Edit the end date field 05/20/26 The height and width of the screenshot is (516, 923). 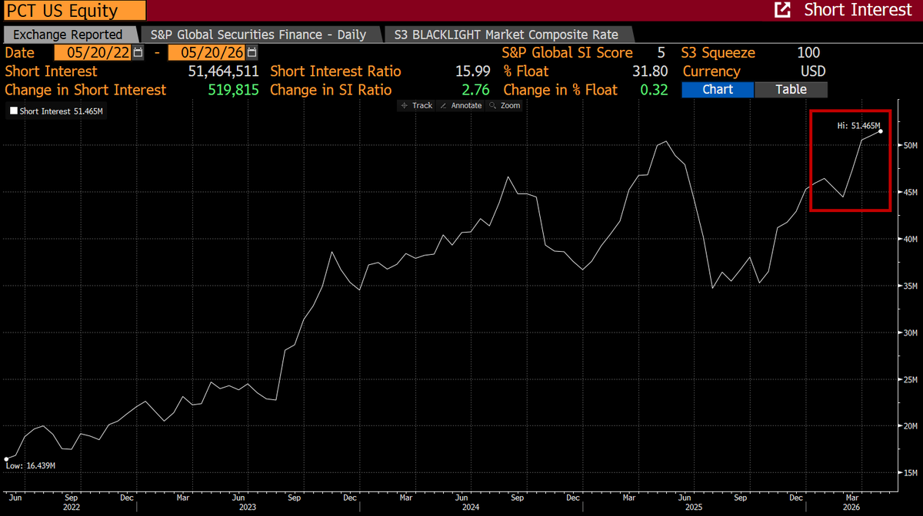point(207,53)
